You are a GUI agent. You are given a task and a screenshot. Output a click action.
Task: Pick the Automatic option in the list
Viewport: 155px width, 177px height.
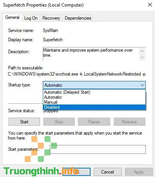pos(94,97)
